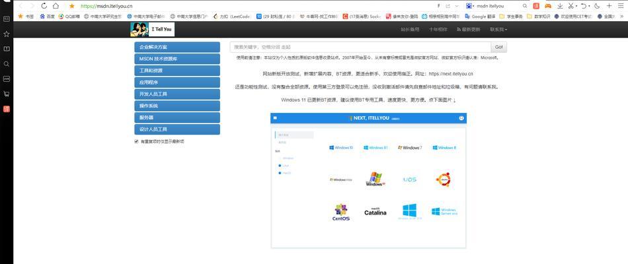Click the undo closed-tab arrow icon
628x264 pixels.
point(584,6)
